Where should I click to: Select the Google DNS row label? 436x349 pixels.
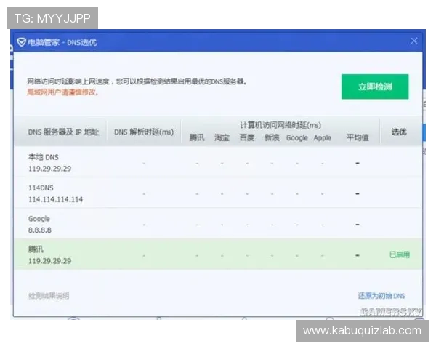pos(39,219)
